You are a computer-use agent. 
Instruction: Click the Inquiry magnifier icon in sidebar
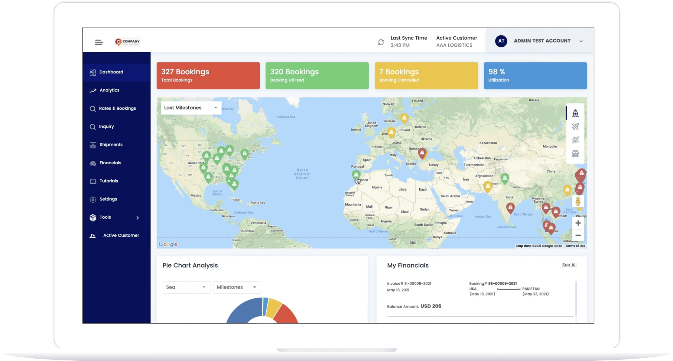point(93,127)
